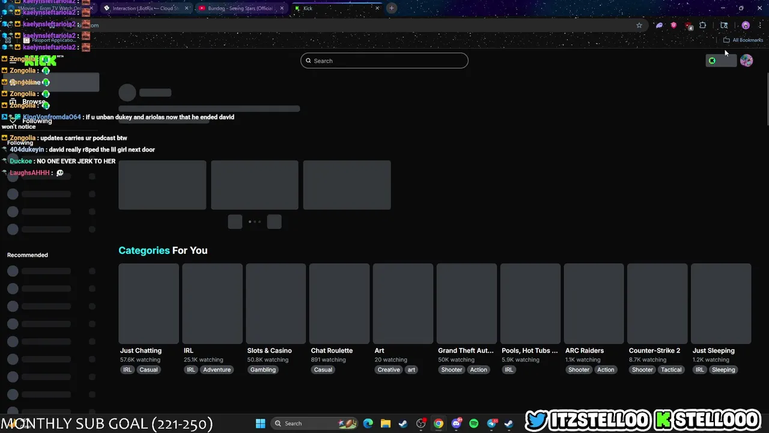Click KingVonfromda064's username in chat overlay

point(52,117)
